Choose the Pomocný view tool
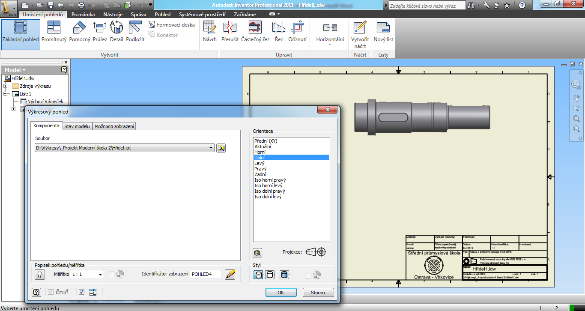The height and width of the screenshot is (311, 585). coord(80,32)
